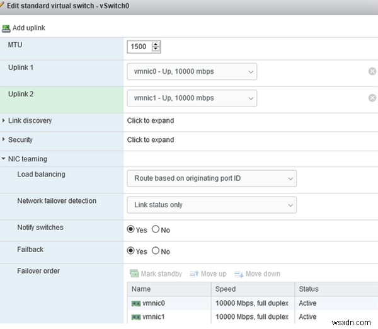Decrease MTU with the down stepper arrow
Screen dimensions: 378x329
tap(156, 49)
